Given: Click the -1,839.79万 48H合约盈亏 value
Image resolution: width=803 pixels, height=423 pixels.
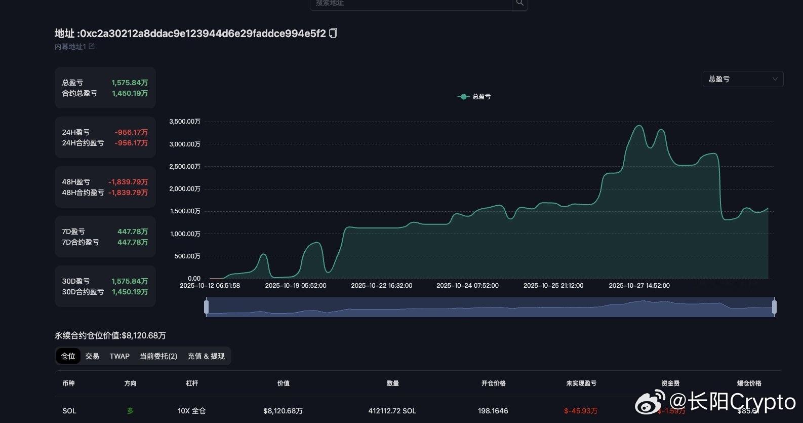Looking at the screenshot, I should click(x=128, y=193).
